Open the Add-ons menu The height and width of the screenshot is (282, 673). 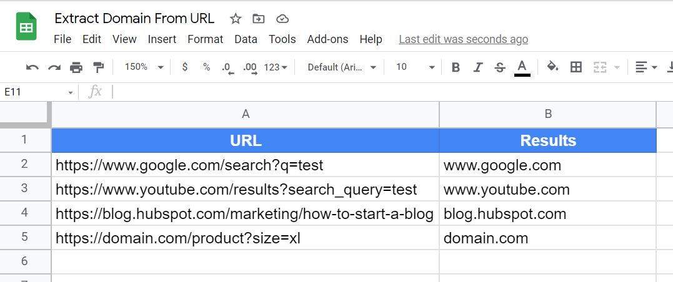pyautogui.click(x=327, y=39)
